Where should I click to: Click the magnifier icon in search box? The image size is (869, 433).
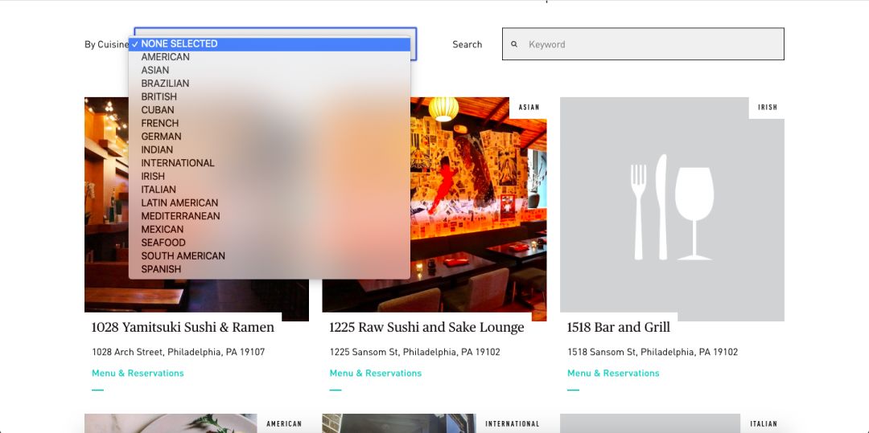pyautogui.click(x=514, y=44)
